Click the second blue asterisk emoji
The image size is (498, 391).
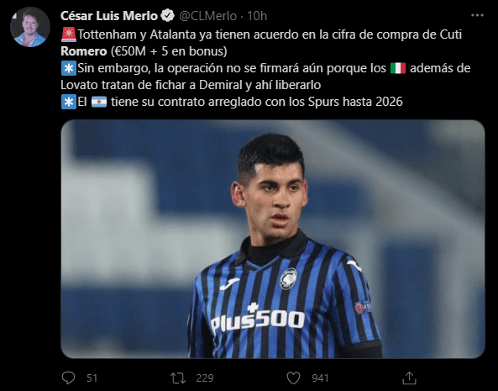pyautogui.click(x=69, y=102)
